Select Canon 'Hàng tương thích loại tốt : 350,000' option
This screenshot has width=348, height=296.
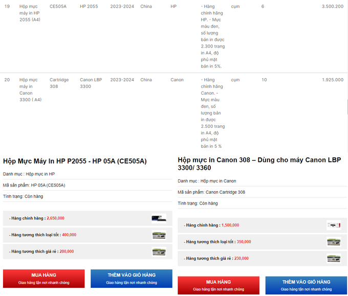point(263,242)
